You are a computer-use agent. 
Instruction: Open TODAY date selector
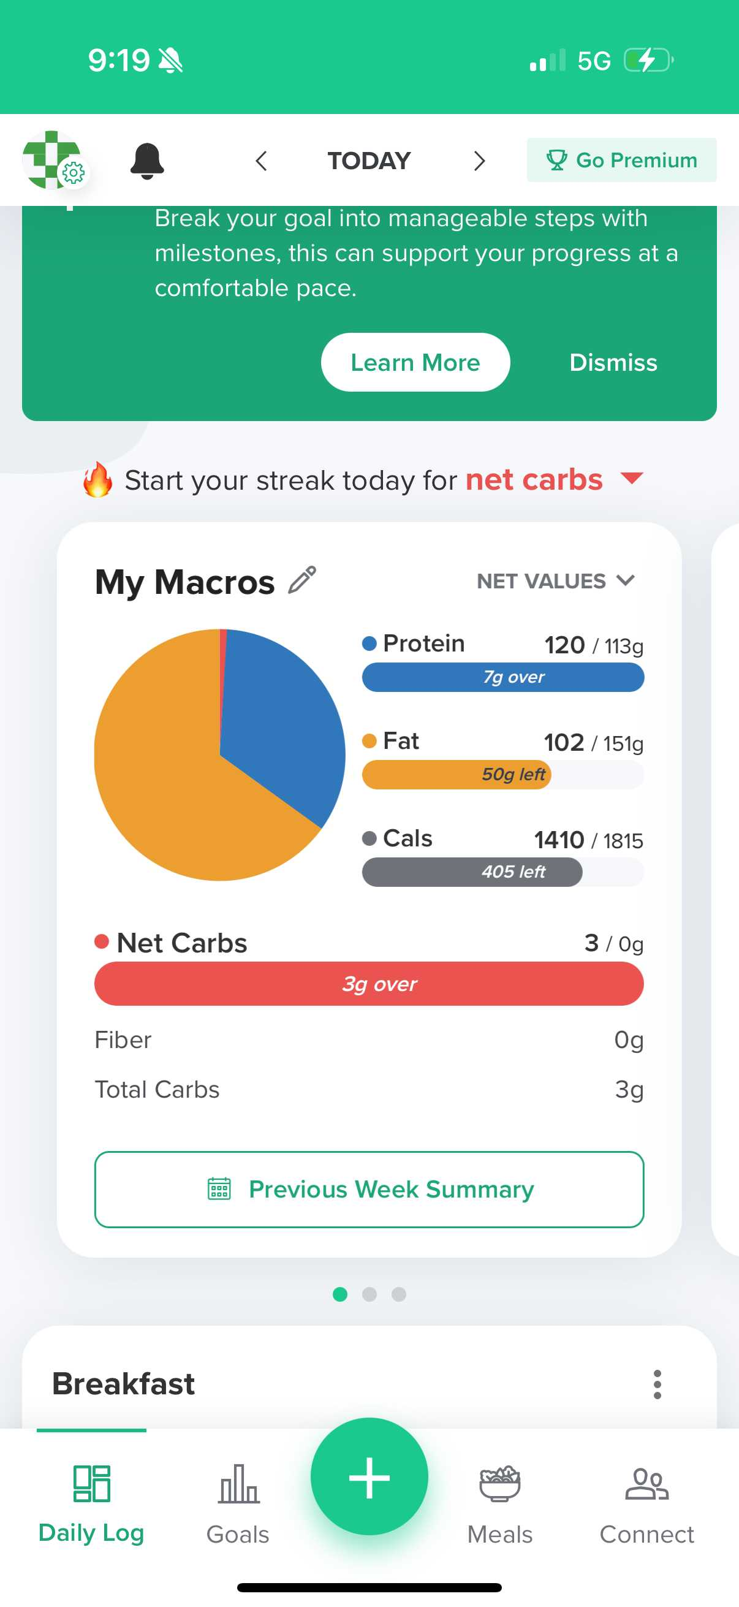[369, 161]
